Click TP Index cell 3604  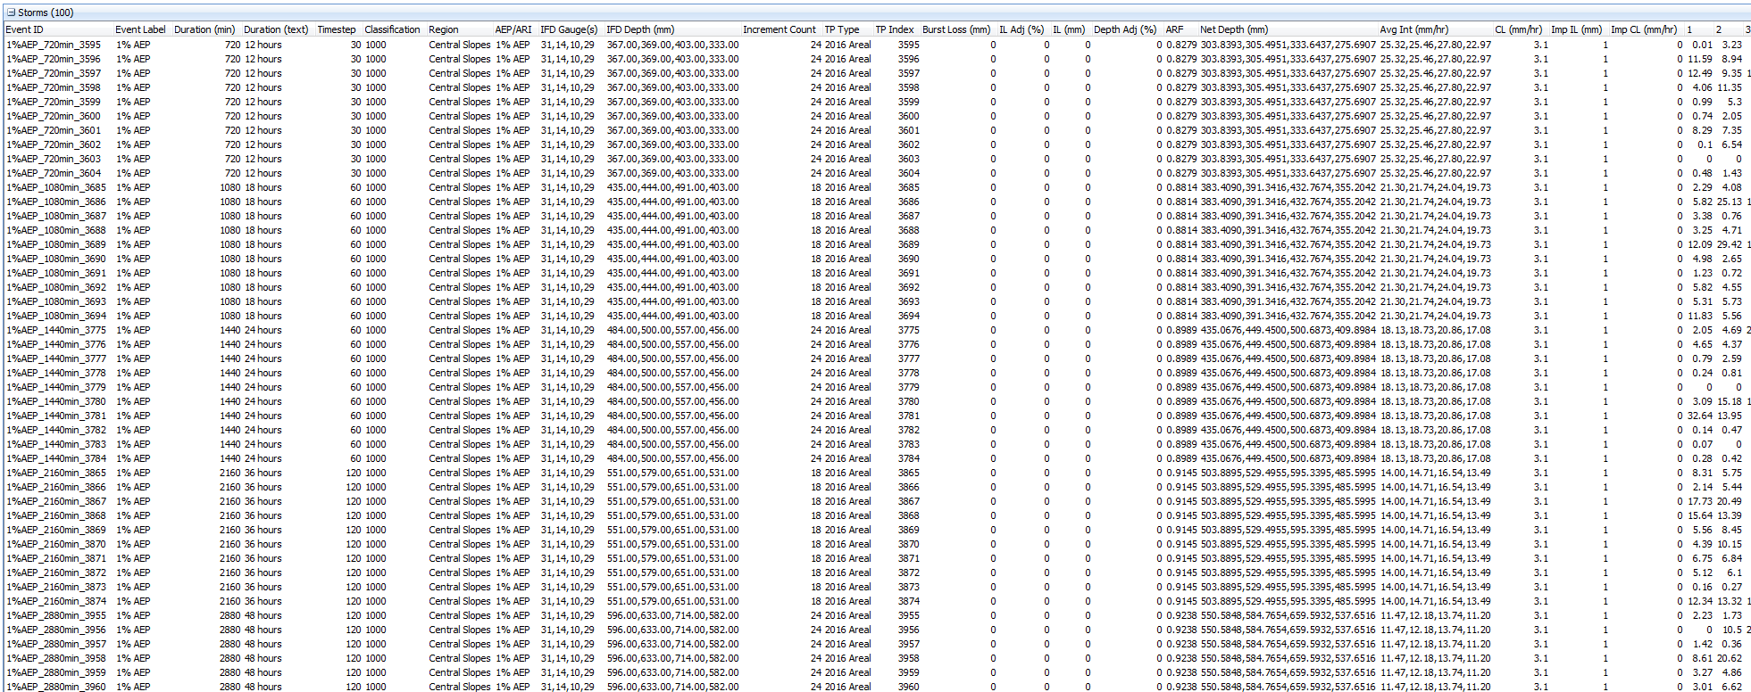click(908, 173)
